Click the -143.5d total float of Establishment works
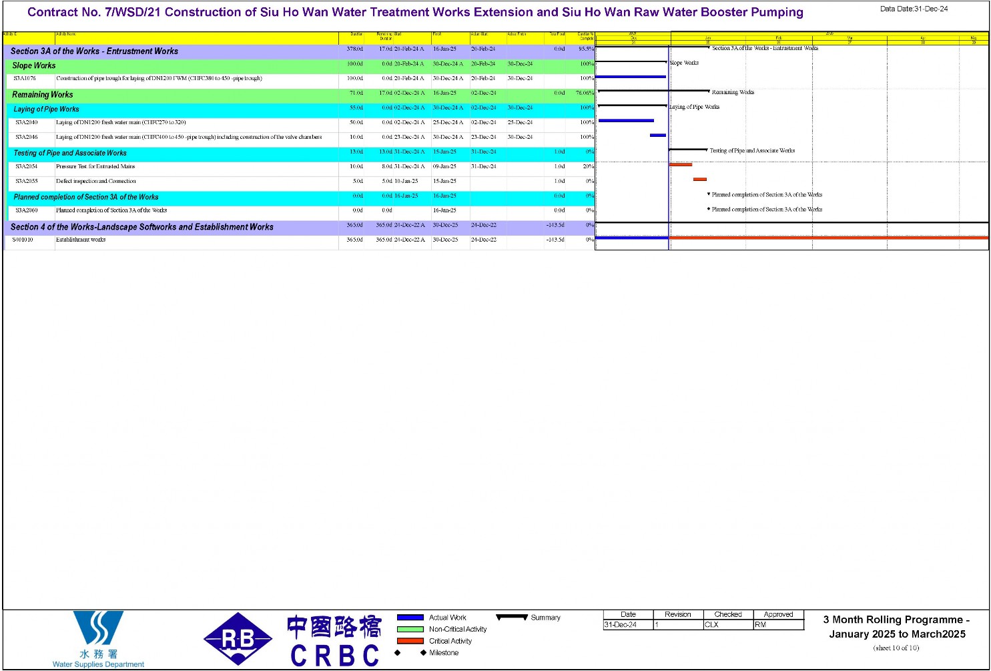 point(555,240)
